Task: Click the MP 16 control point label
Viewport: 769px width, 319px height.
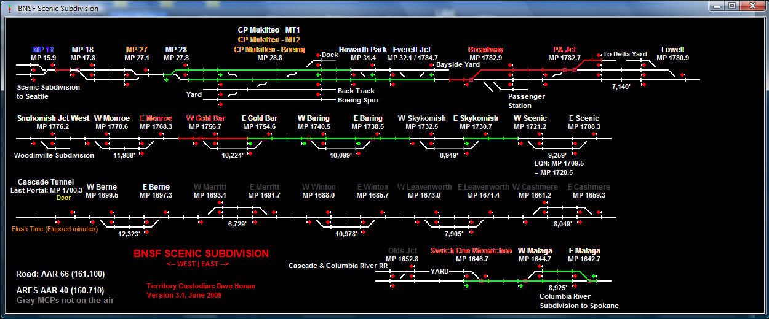Action: 43,50
